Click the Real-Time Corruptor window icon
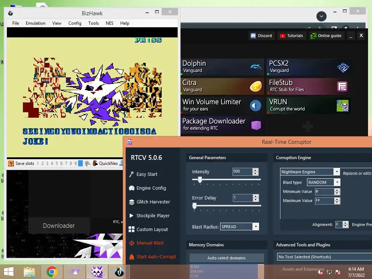 129,142
